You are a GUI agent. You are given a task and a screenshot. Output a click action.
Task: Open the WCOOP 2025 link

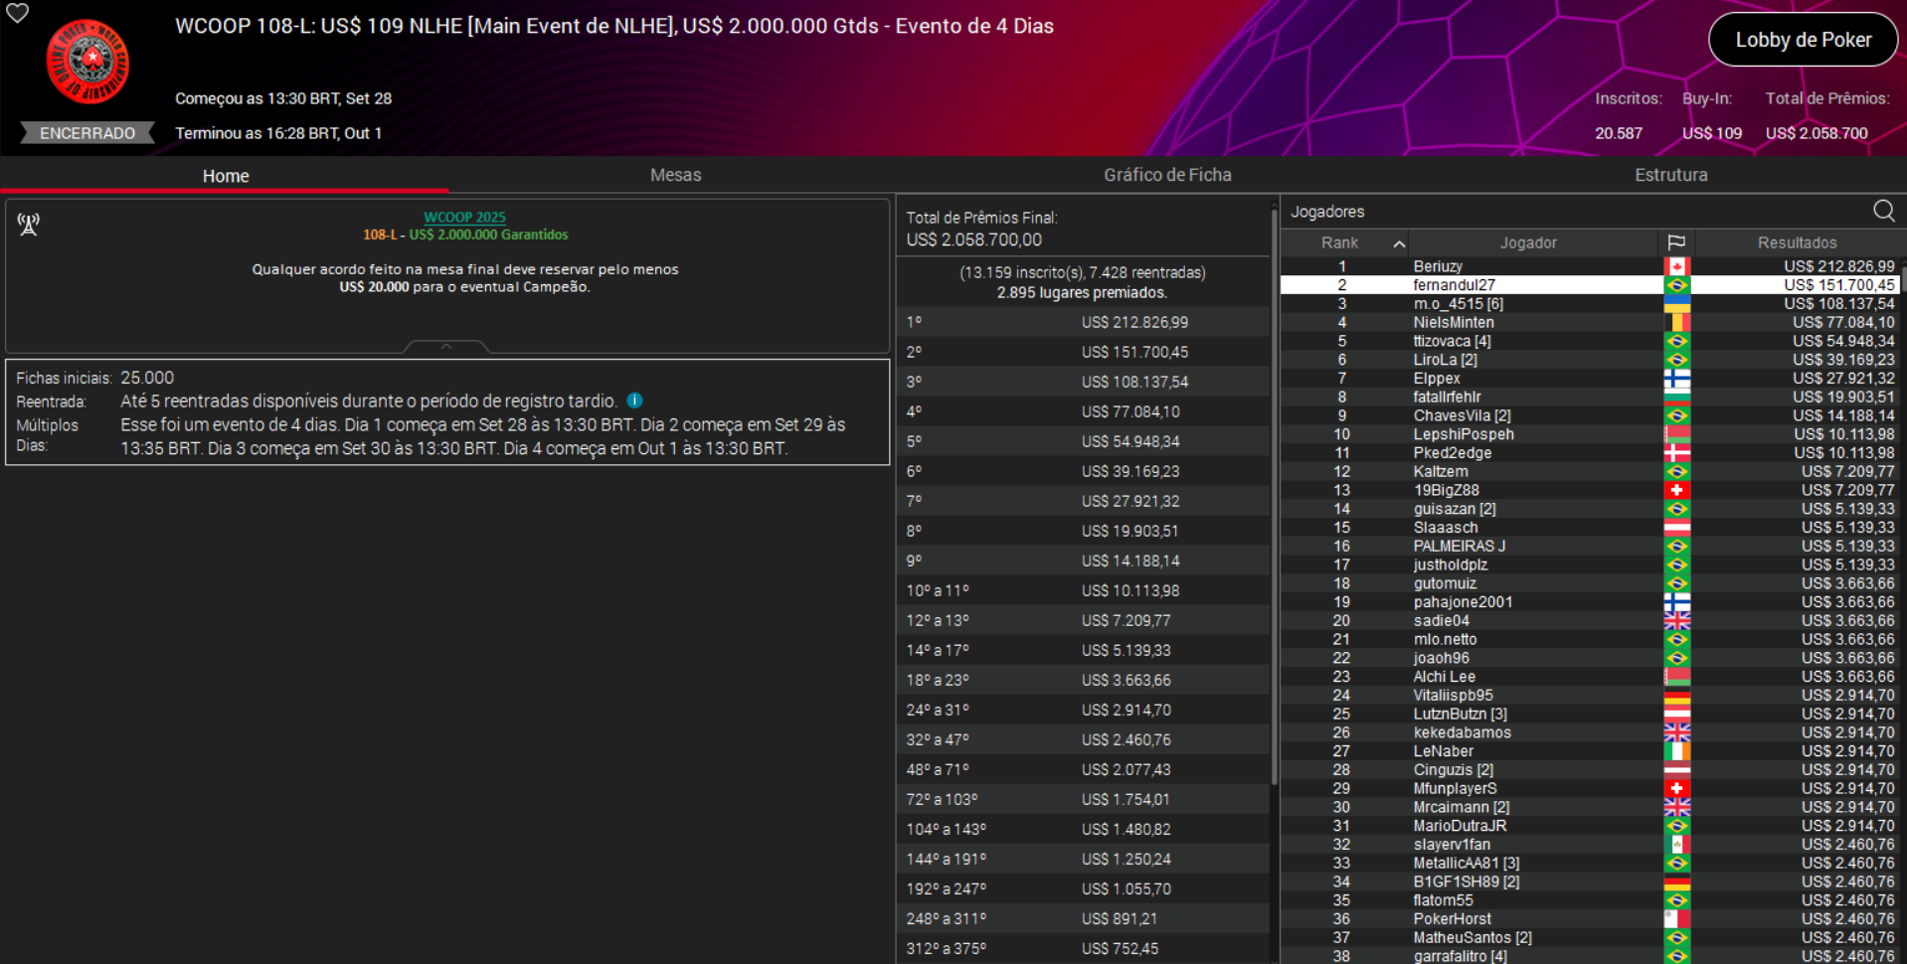464,217
